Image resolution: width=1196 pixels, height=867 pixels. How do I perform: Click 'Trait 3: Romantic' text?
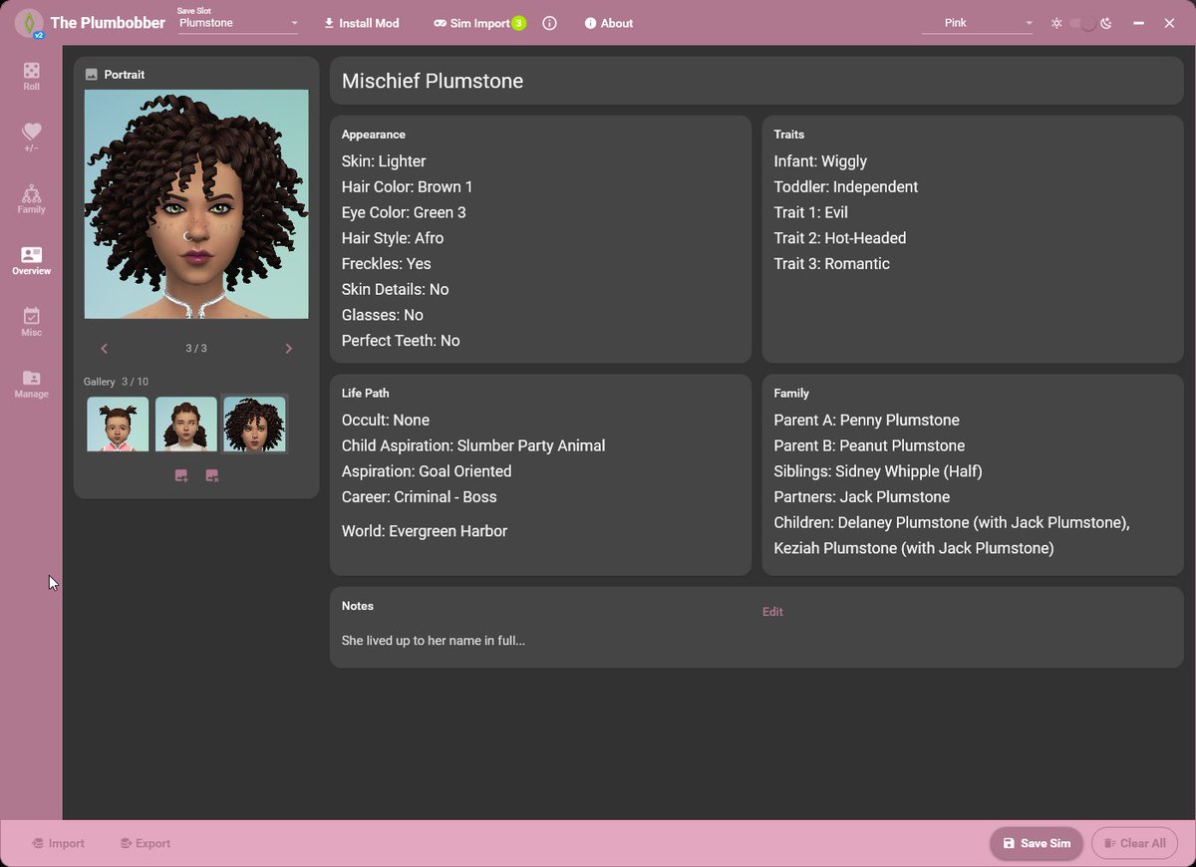click(x=832, y=264)
